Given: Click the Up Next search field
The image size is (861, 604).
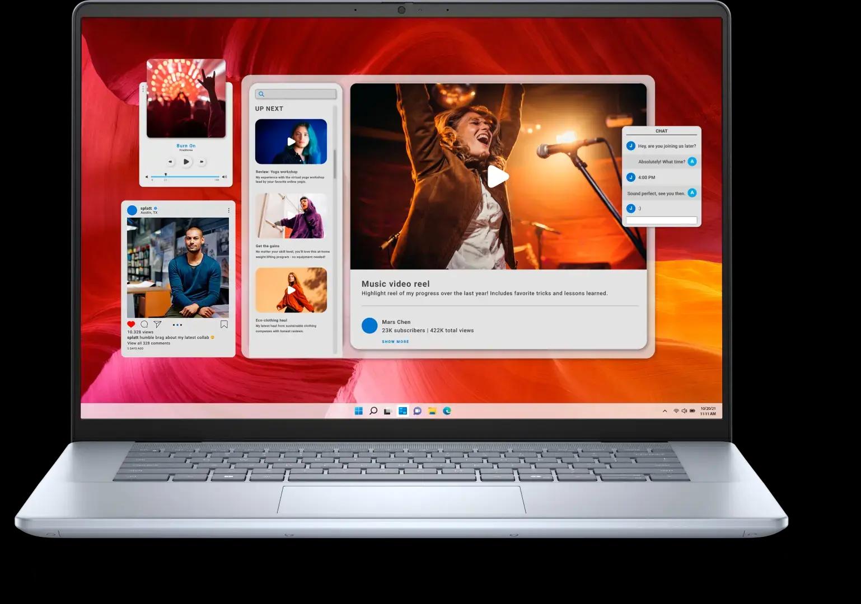Looking at the screenshot, I should tap(296, 94).
